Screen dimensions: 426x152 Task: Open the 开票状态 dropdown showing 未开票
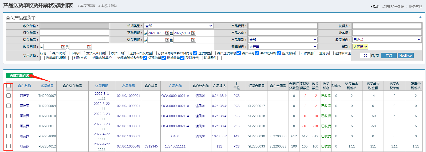coord(283,47)
